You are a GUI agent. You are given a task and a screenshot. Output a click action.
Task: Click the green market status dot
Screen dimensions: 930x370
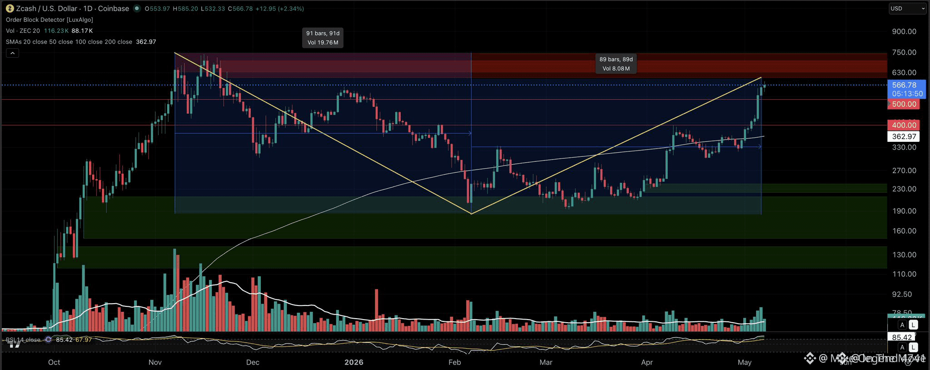[136, 8]
